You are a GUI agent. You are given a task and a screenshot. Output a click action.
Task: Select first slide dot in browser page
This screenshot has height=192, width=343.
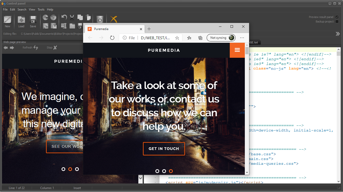pyautogui.click(x=157, y=171)
